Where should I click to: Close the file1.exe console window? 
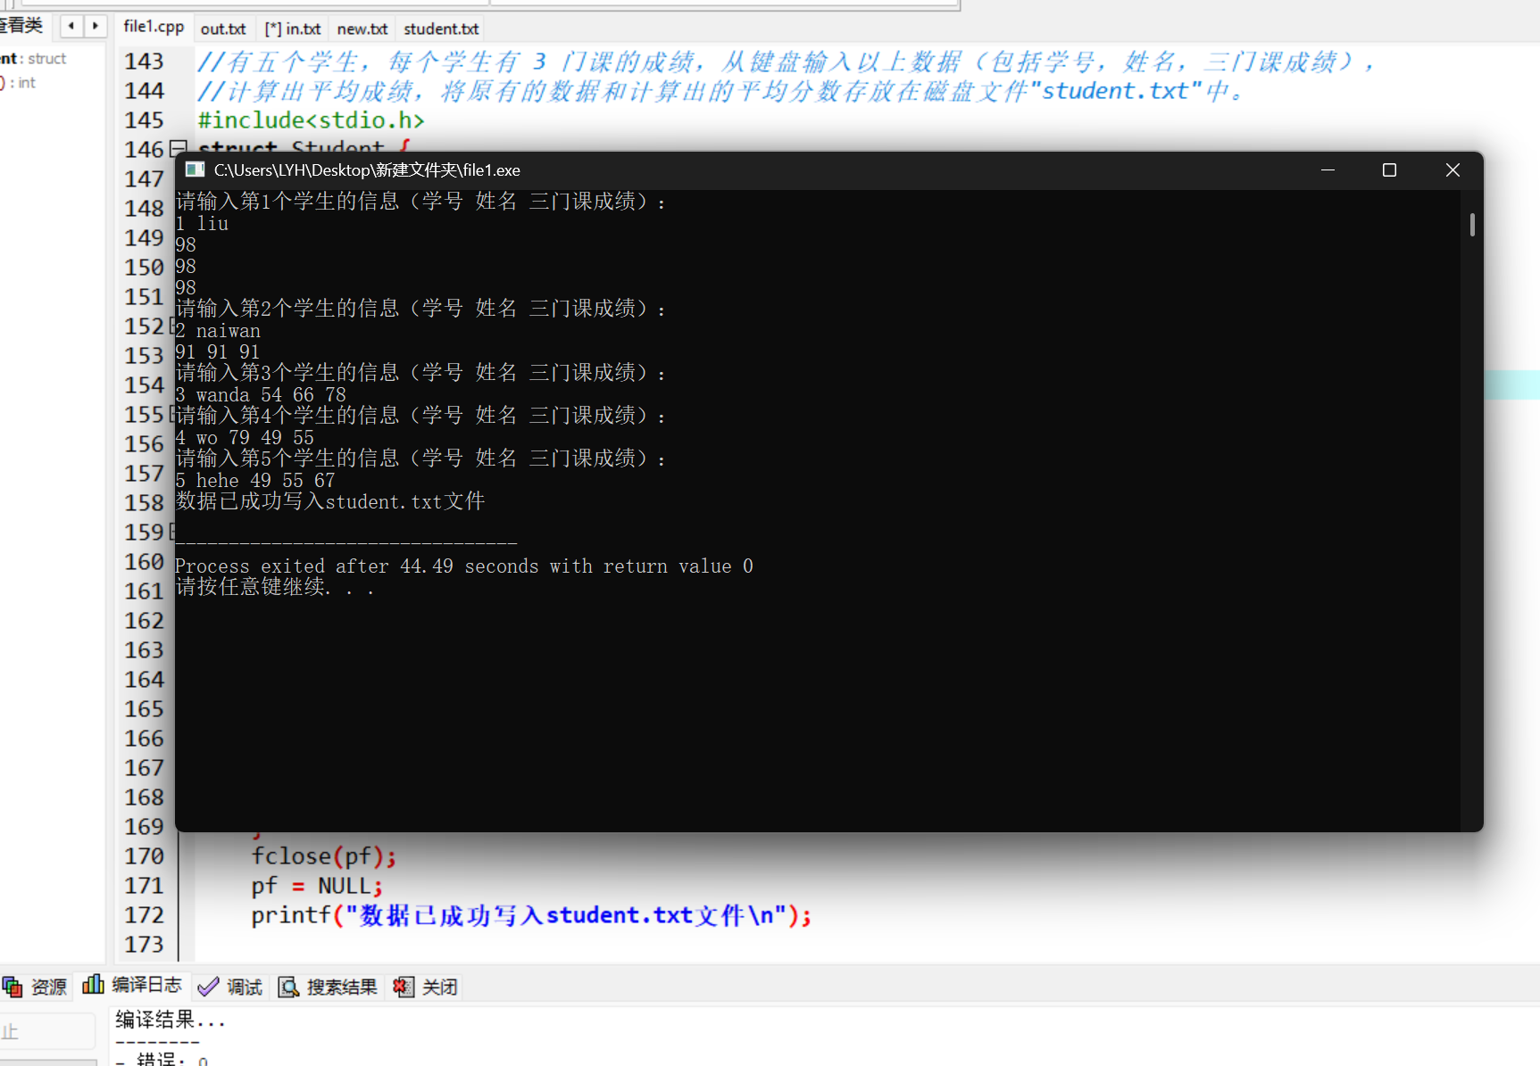[1453, 169]
